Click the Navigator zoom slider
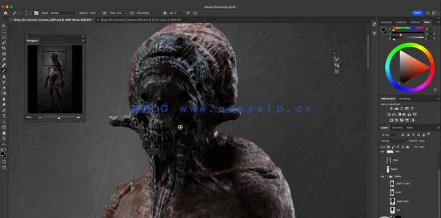 click(59, 117)
